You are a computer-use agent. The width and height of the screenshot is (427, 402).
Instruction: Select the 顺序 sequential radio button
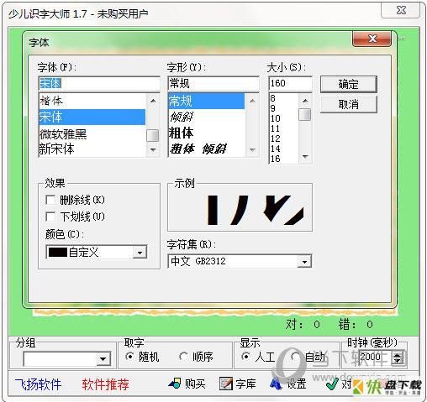tap(183, 357)
